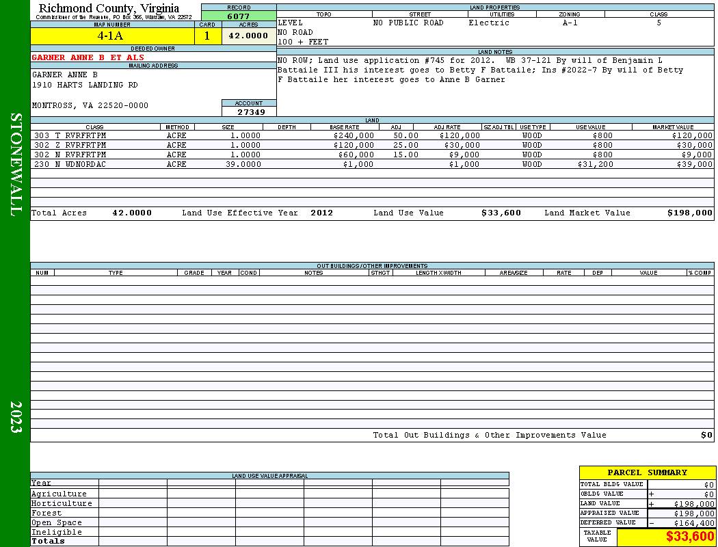The width and height of the screenshot is (718, 547).
Task: Click the LAND section header
Action: (372, 120)
